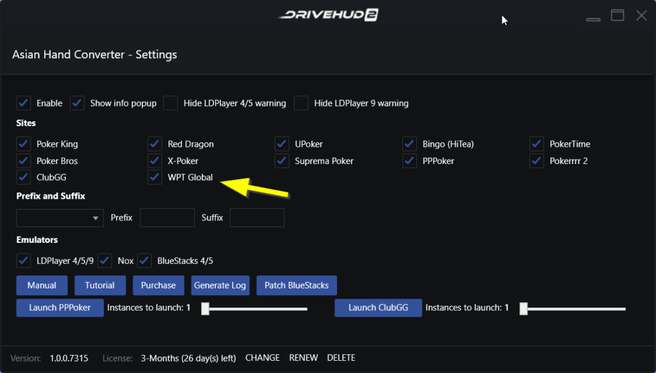
Task: Click the version number 1.0.0.7315
Action: tap(69, 358)
